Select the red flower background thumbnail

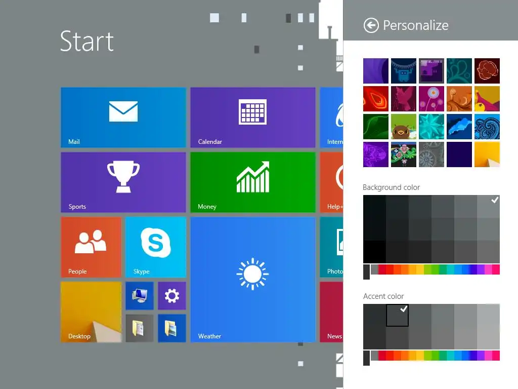tap(487, 71)
